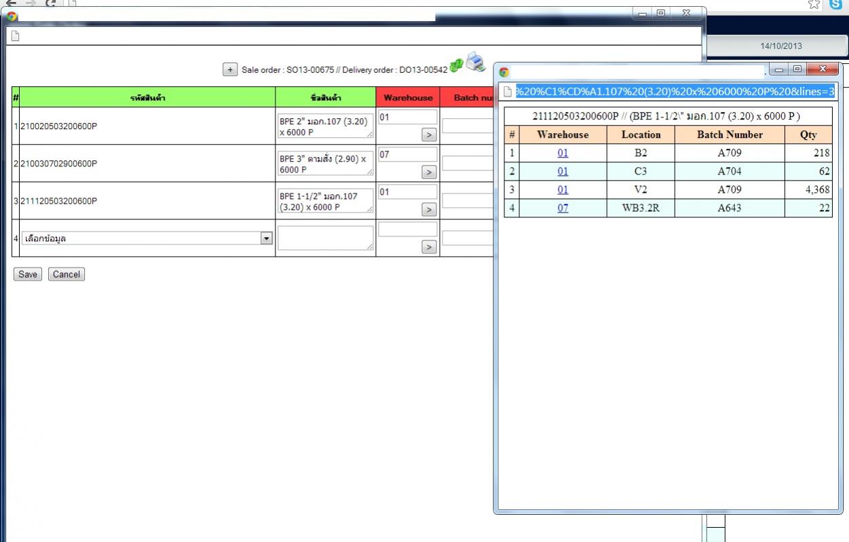Click the Chrome logo on the delivery order window
849x542 pixels.
pos(12,16)
